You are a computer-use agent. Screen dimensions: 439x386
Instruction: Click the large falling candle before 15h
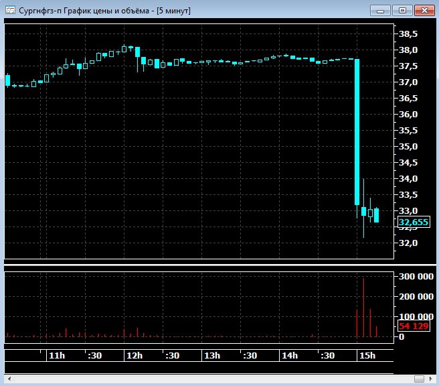pyautogui.click(x=357, y=131)
